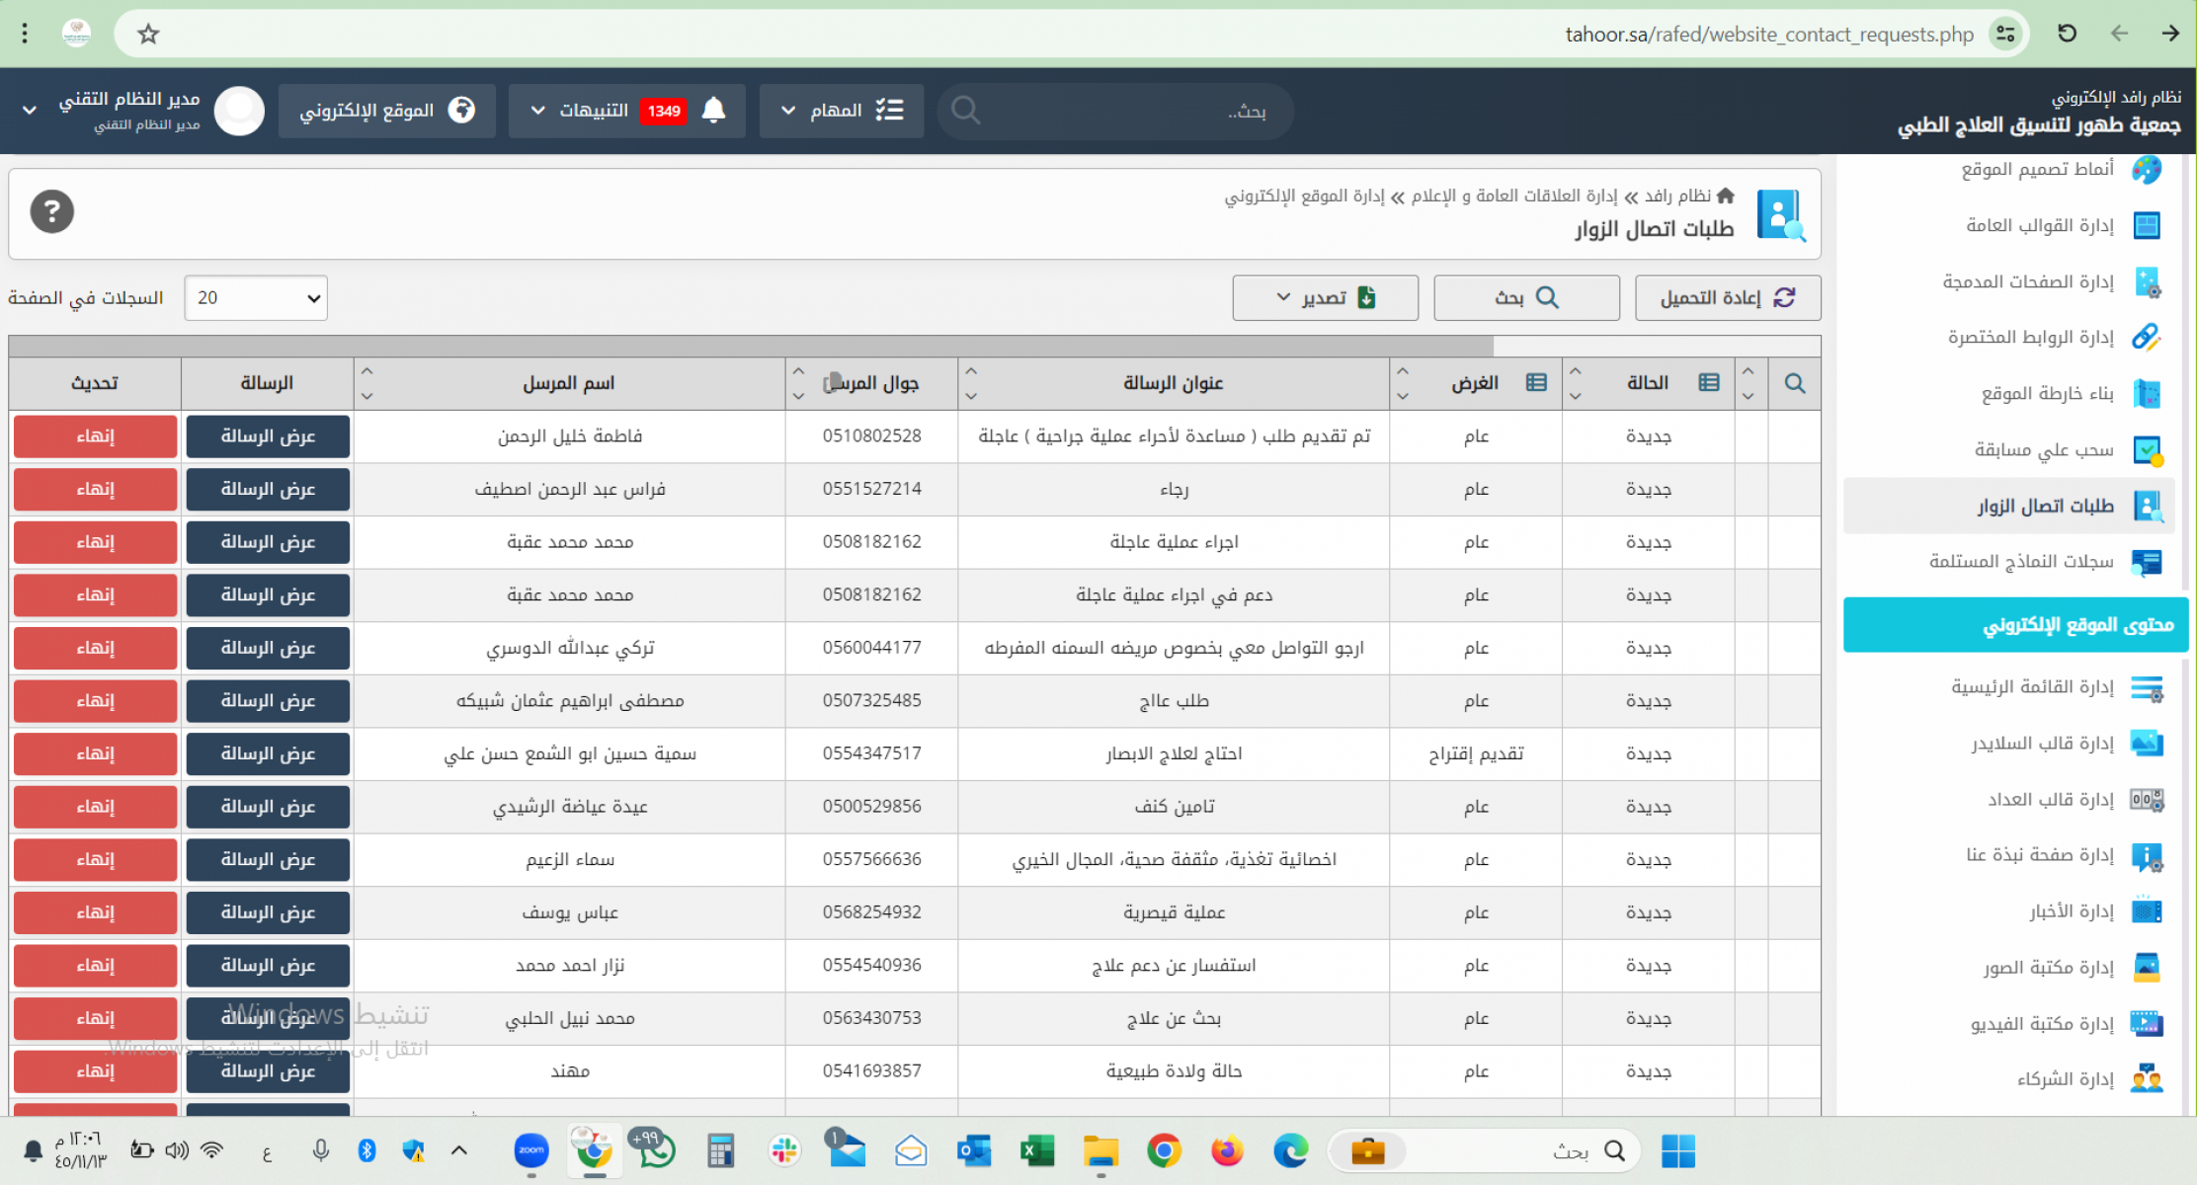Open WhatsApp from the Windows taskbar

(655, 1150)
